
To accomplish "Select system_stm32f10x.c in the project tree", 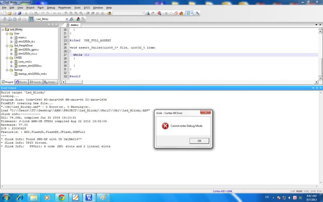I will click(x=30, y=66).
